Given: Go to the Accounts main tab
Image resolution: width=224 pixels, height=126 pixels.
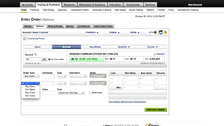Looking at the screenshot, I should click(x=27, y=5).
